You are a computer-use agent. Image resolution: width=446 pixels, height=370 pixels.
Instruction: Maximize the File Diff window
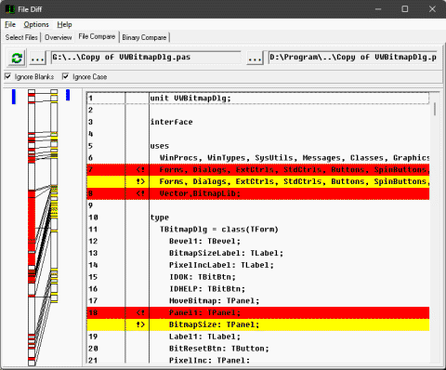pyautogui.click(x=405, y=9)
